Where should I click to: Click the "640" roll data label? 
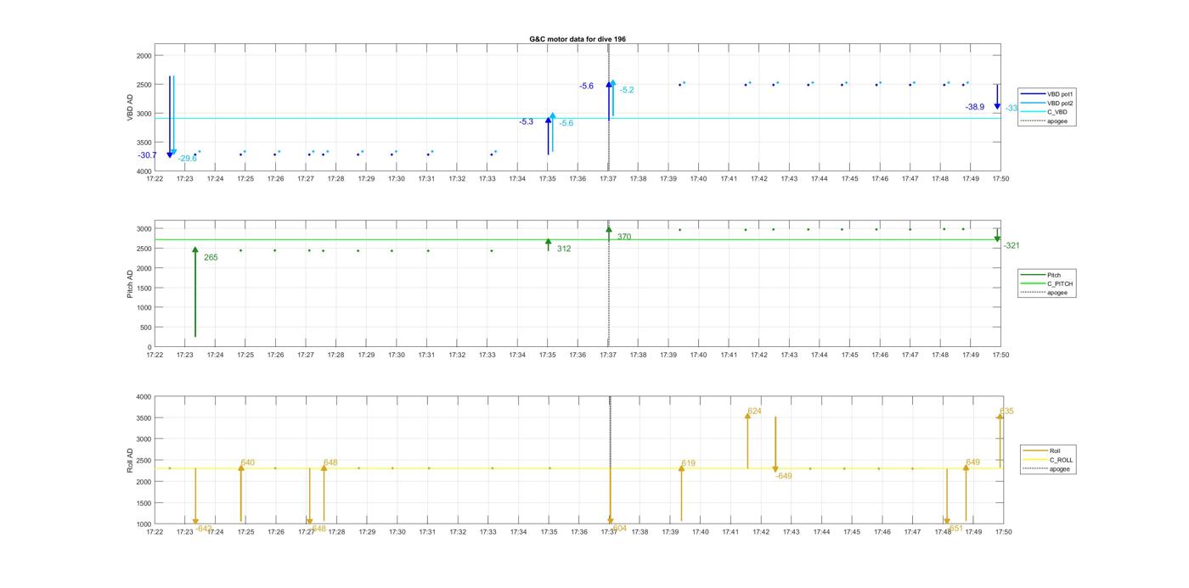click(248, 463)
